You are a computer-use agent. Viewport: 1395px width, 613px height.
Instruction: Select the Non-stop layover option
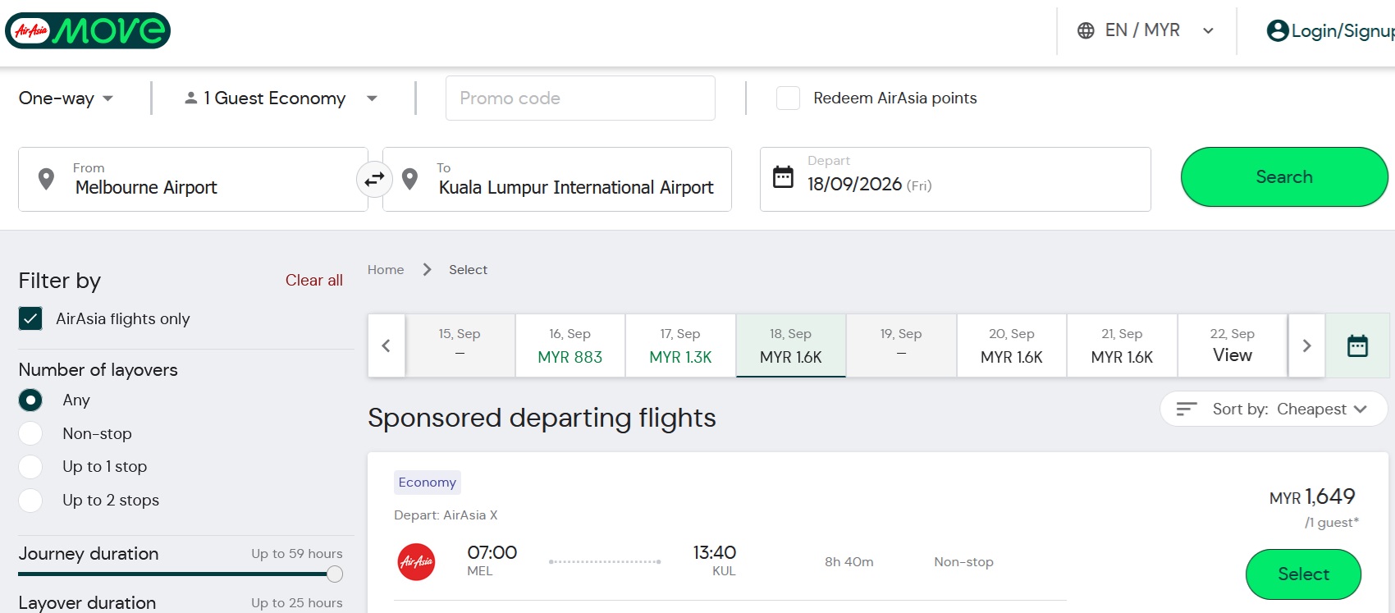(30, 433)
